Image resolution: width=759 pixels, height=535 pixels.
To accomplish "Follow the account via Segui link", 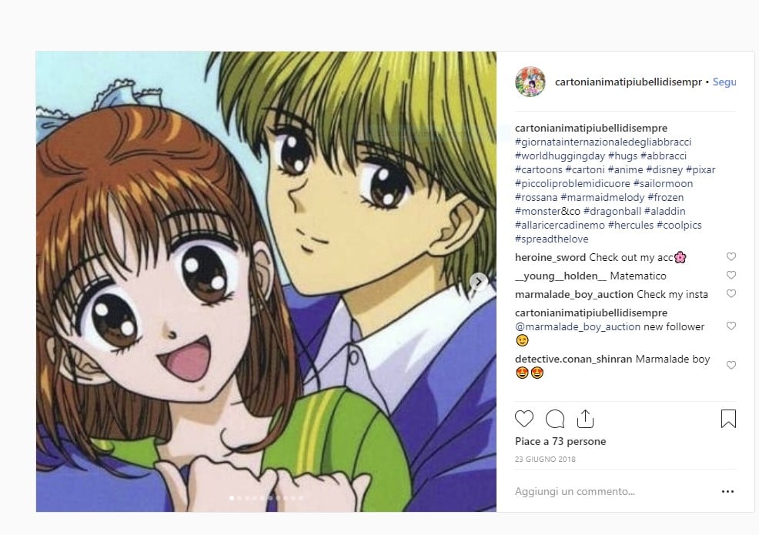I will pos(724,82).
